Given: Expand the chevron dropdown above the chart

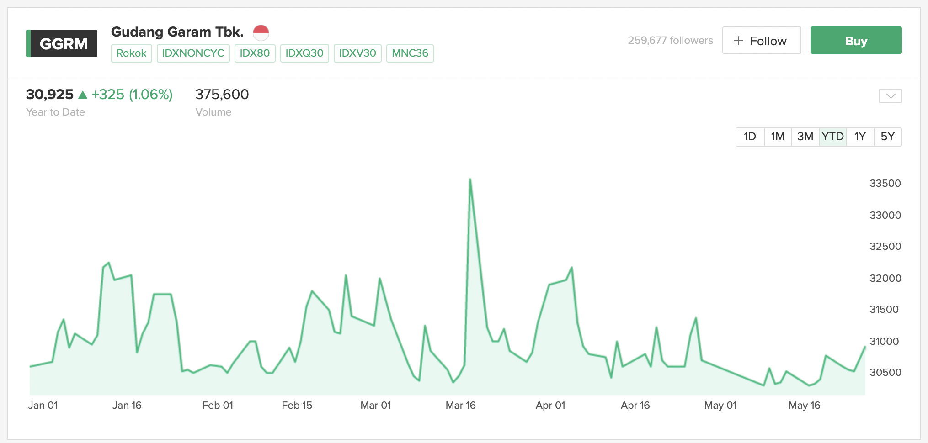Looking at the screenshot, I should (891, 96).
